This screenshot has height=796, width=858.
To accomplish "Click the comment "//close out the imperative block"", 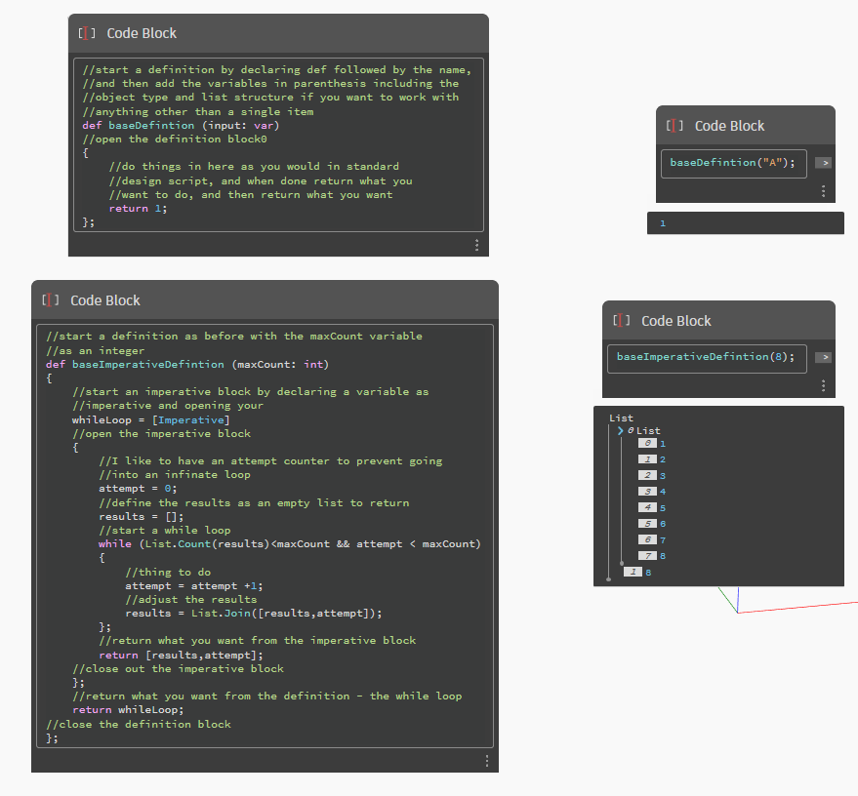I will click(x=178, y=668).
